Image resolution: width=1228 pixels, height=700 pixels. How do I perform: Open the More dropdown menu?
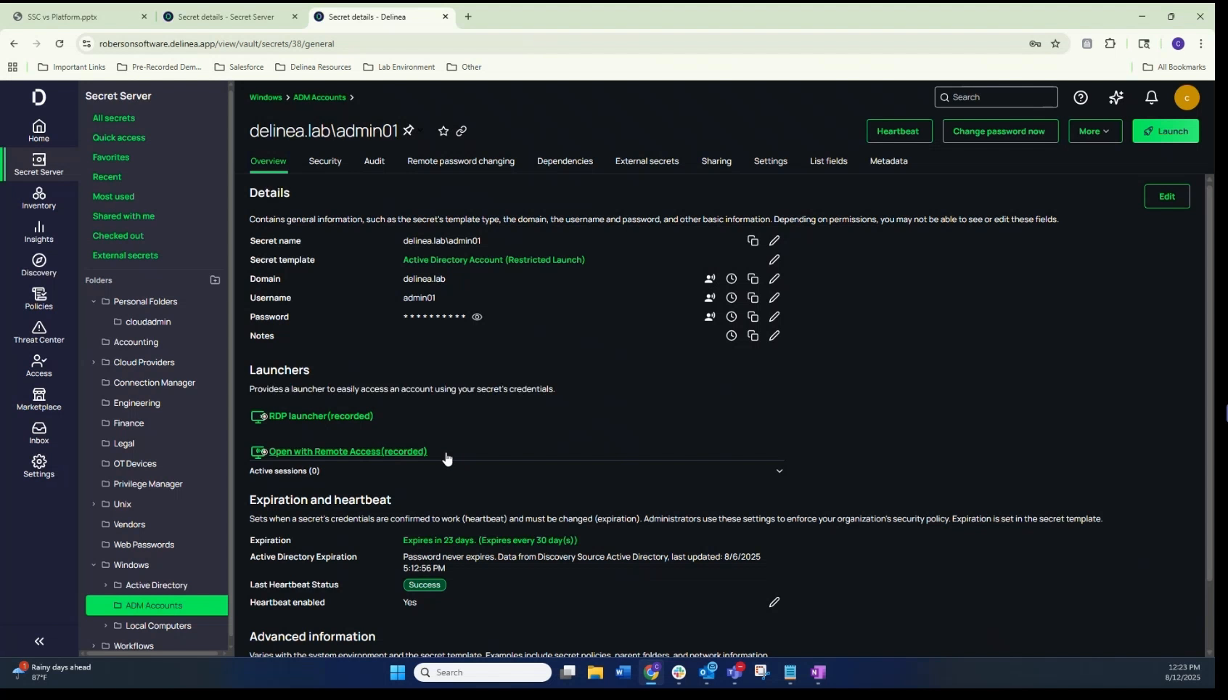[1094, 131]
